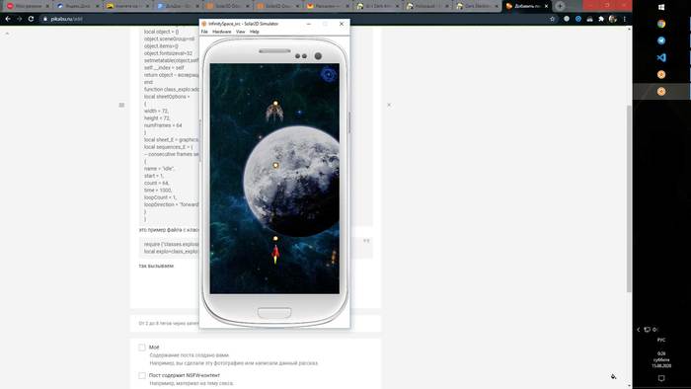Open Chrome's Extensions puzzle-piece menu
The width and height of the screenshot is (691, 389).
tap(601, 19)
